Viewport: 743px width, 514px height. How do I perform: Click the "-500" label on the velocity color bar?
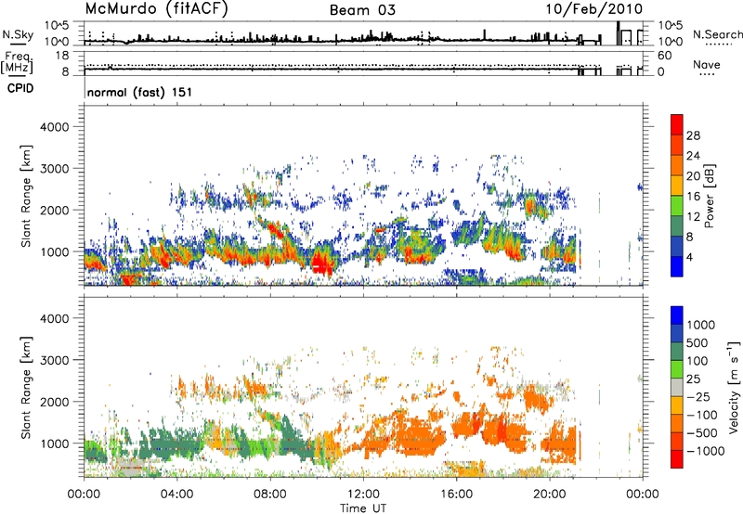(x=702, y=433)
